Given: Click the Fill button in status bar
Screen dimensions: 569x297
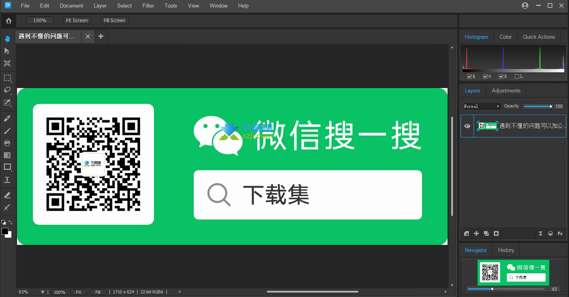Looking at the screenshot, I should [98, 292].
